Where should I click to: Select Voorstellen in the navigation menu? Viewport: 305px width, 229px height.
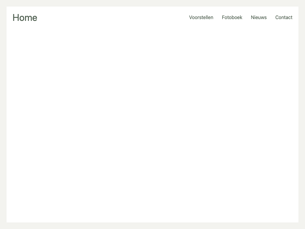point(201,17)
